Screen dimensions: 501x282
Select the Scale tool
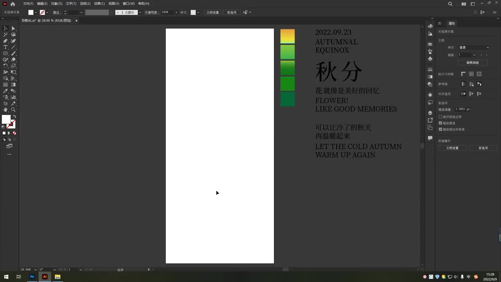[13, 66]
